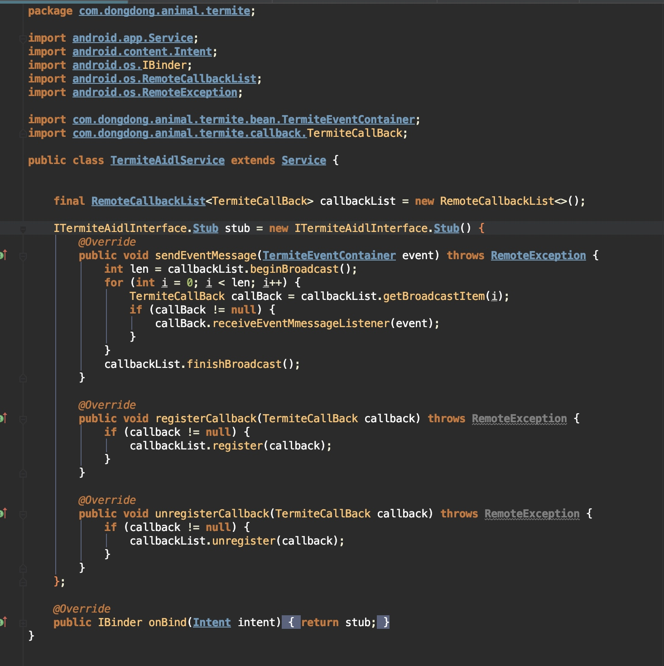Navigate to TermiteAidlService class name
The image size is (664, 666).
pyautogui.click(x=168, y=160)
